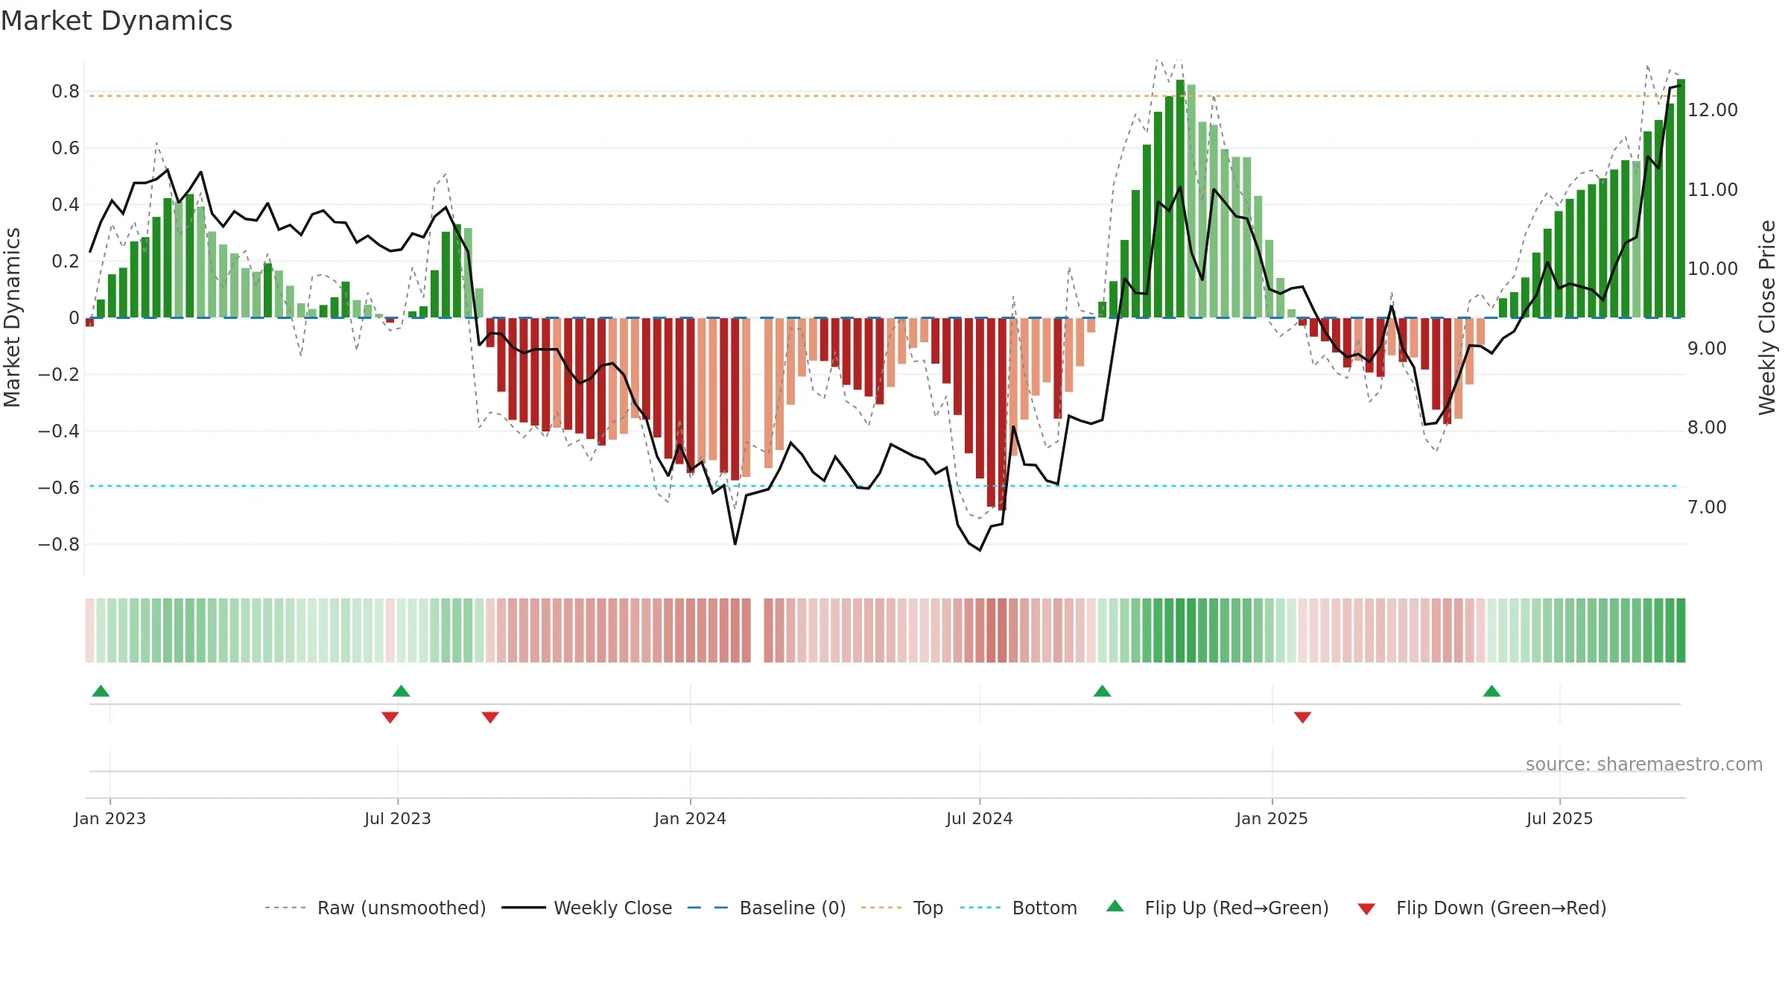Click the 8.00 price axis label
This screenshot has width=1788, height=1006.
(x=1707, y=428)
